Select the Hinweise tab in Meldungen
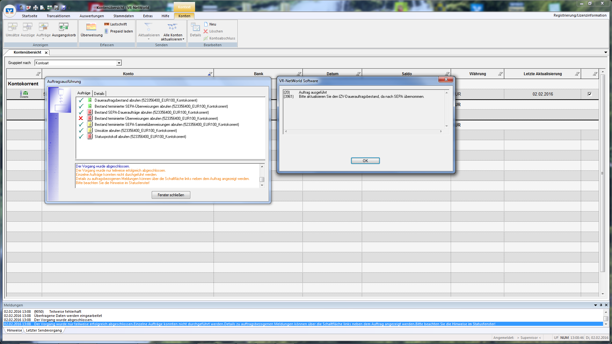612x344 pixels. coord(14,330)
